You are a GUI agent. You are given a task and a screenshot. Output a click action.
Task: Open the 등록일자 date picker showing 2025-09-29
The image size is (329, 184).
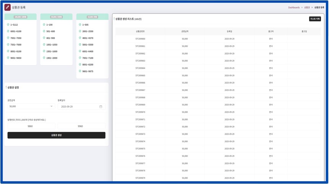[x=80, y=107]
